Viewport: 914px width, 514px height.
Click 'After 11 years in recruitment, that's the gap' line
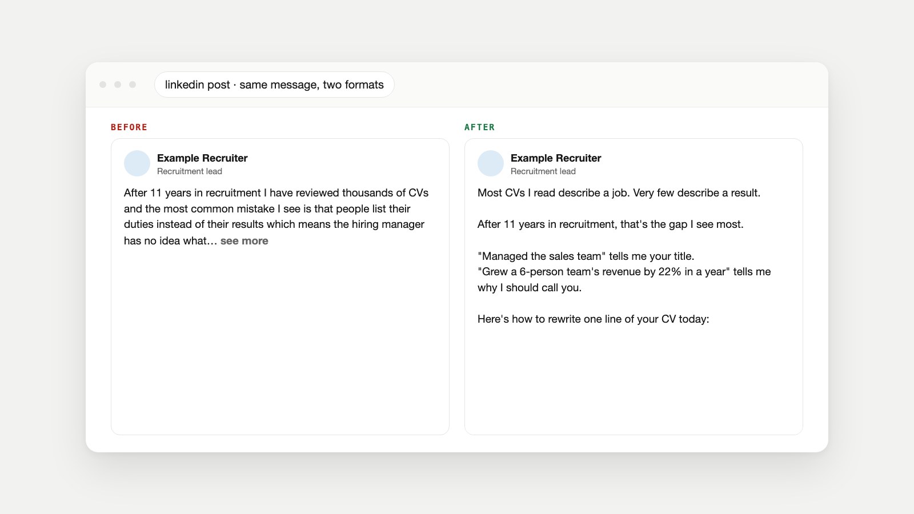click(x=611, y=224)
